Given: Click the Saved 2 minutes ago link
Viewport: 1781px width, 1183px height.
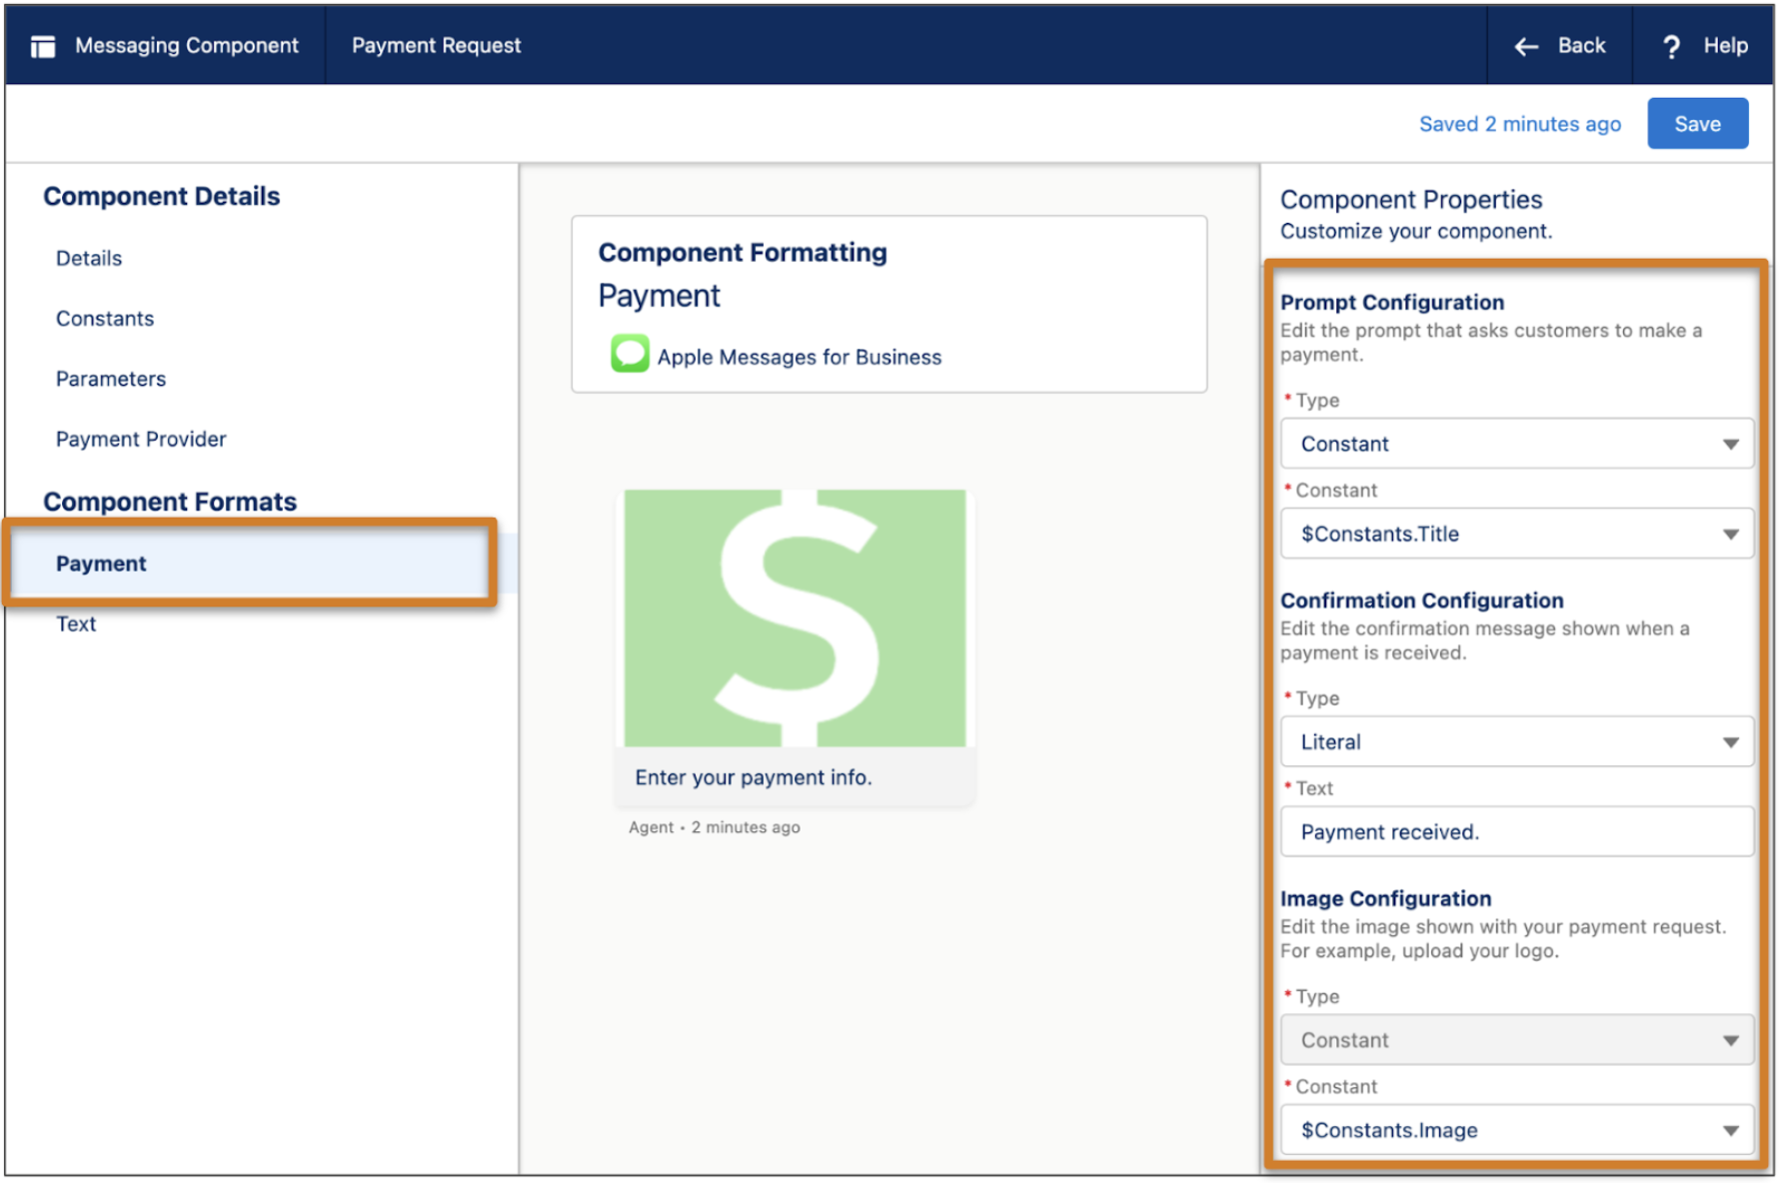Looking at the screenshot, I should 1519,123.
